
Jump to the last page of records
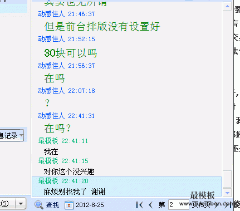(228, 205)
